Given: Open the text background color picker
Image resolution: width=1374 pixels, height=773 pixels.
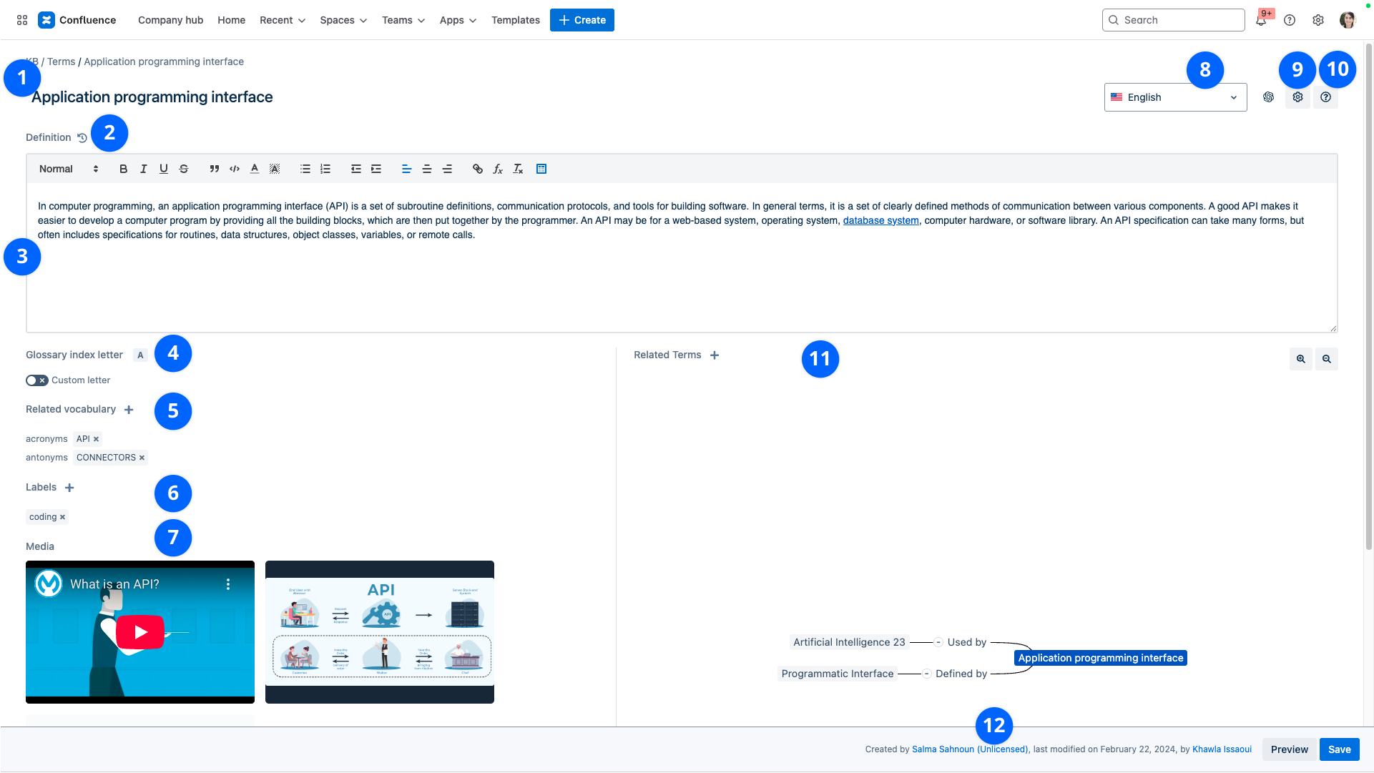Looking at the screenshot, I should (x=275, y=169).
